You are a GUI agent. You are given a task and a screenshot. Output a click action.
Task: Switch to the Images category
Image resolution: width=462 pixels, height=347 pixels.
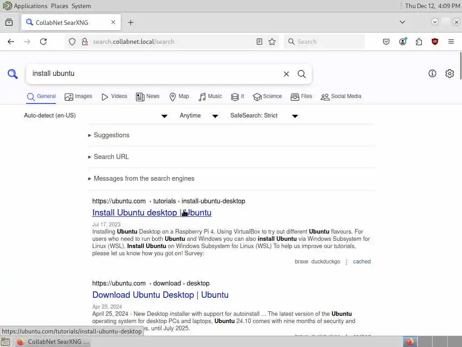[x=79, y=97]
